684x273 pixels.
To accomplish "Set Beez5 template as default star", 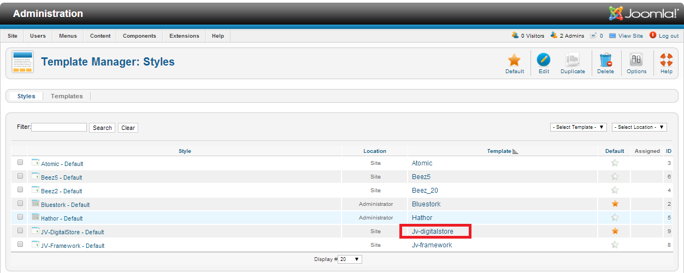I will 615,176.
